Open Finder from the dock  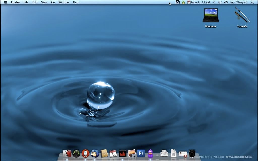tap(67, 154)
